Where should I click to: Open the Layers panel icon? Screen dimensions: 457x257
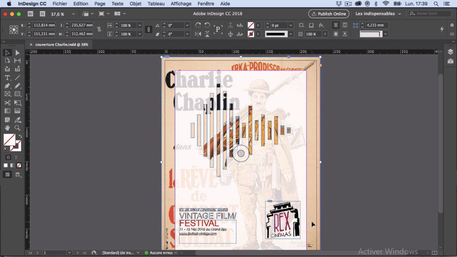pos(450,52)
